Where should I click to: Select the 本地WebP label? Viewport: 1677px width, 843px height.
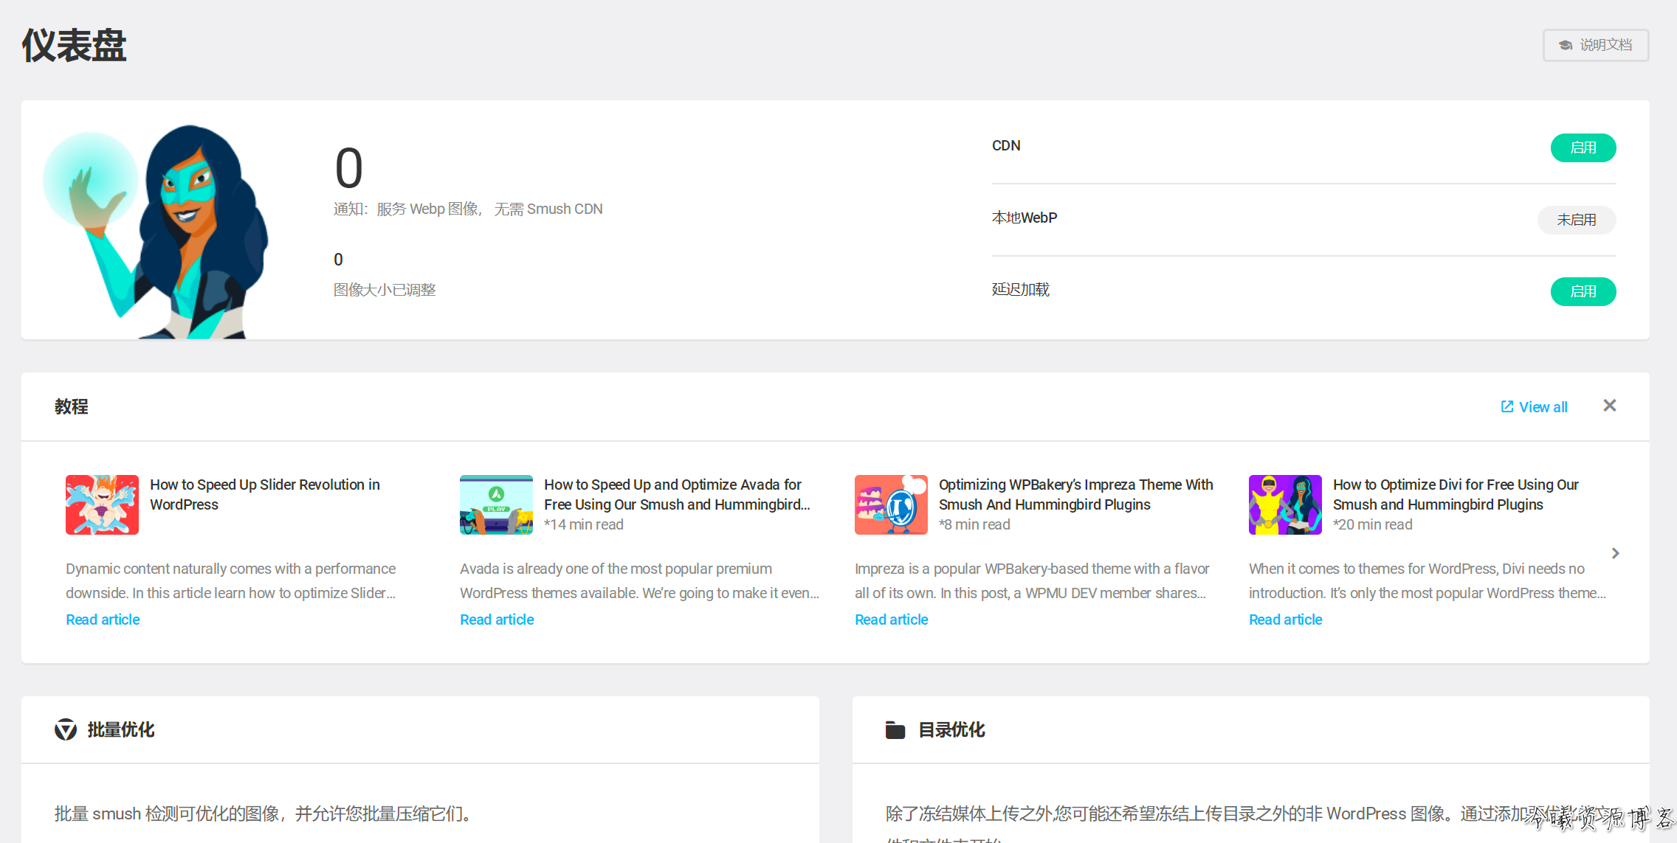(1025, 218)
